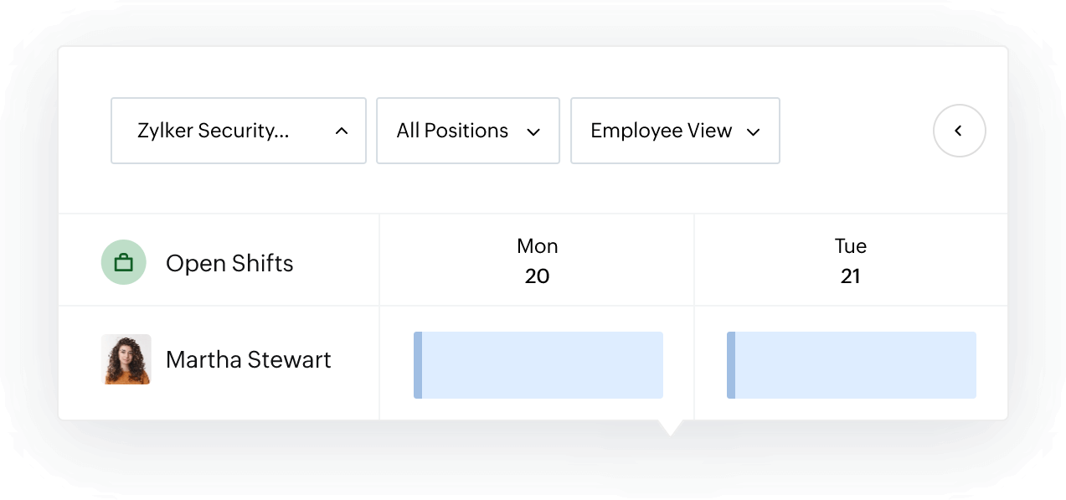The image size is (1066, 500).
Task: Select the left-pointing circular arrow control
Action: pos(959,131)
